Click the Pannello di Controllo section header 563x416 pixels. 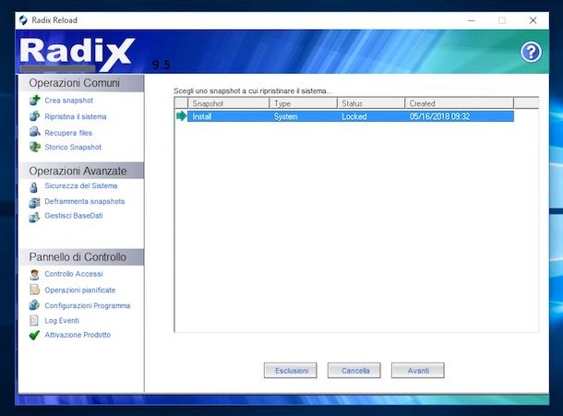81,257
